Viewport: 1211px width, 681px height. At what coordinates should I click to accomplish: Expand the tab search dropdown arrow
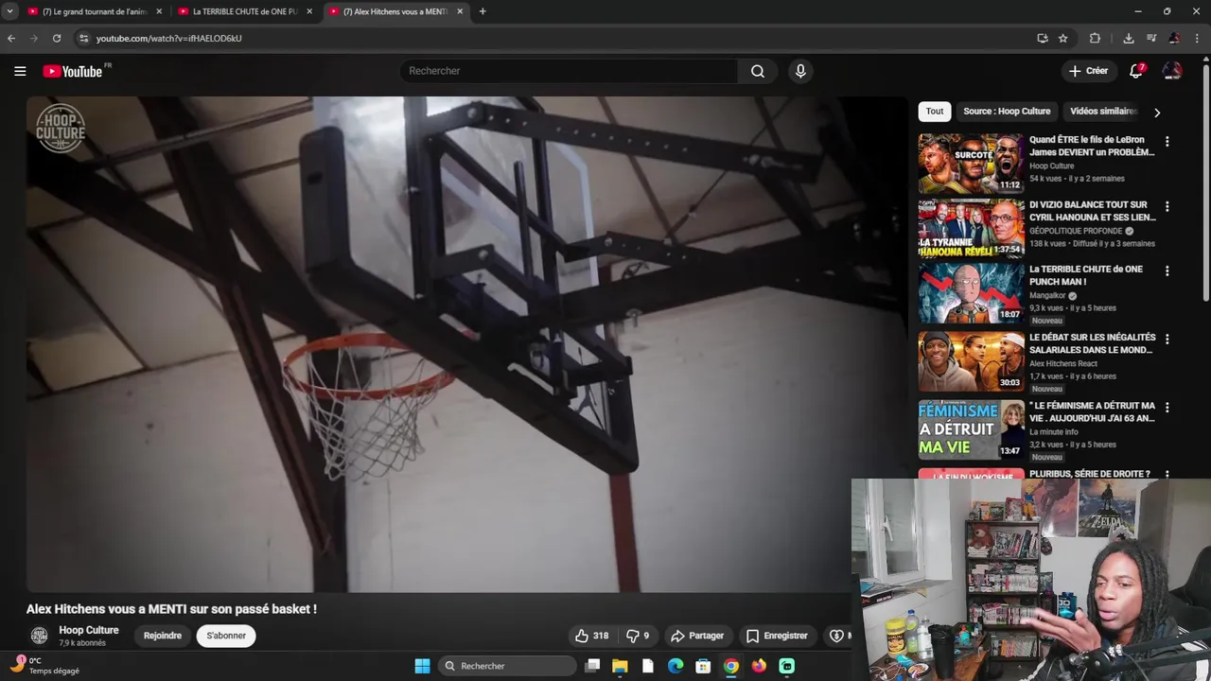pyautogui.click(x=9, y=11)
